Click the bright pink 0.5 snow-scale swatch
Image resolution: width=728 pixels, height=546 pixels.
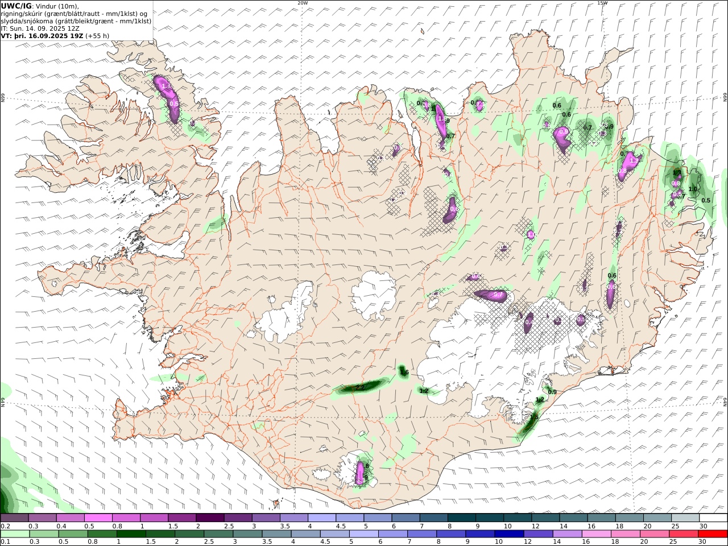pyautogui.click(x=98, y=518)
